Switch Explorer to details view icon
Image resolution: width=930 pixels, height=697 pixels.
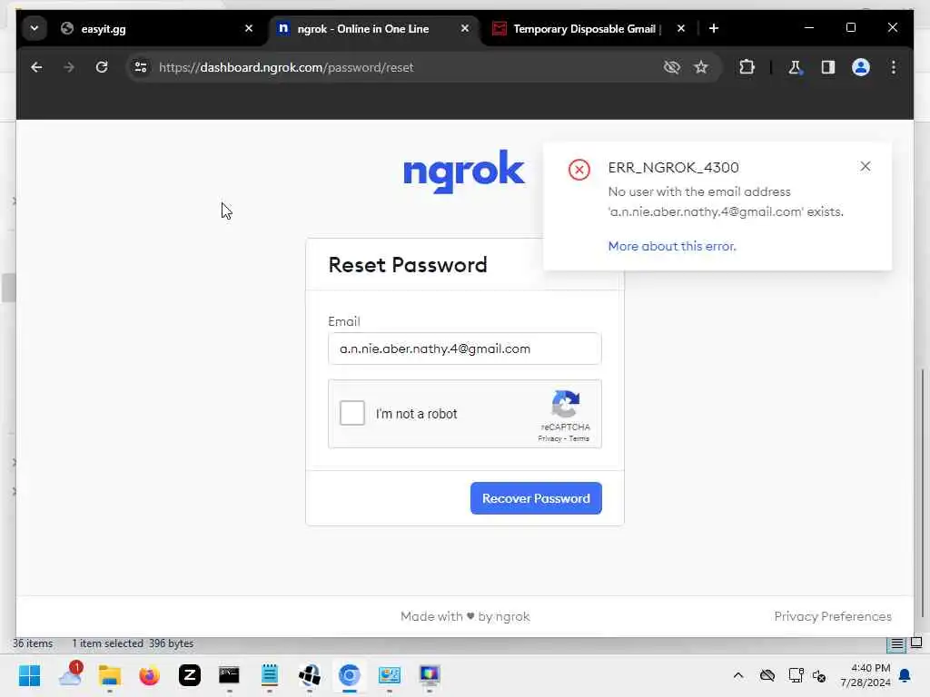point(896,643)
